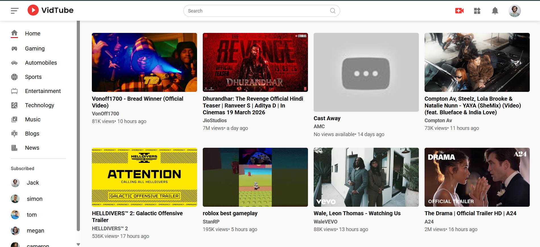Open the notifications bell
Viewport: 540px width, 247px height.
495,11
